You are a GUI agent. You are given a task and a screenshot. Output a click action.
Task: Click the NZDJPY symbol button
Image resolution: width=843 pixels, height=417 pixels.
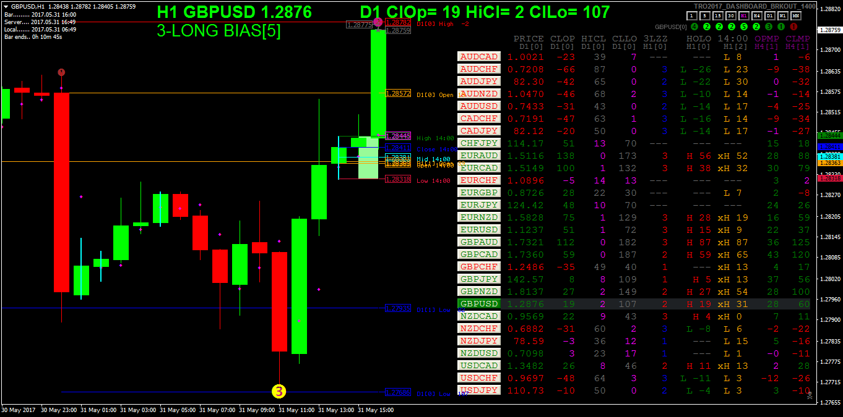(479, 340)
